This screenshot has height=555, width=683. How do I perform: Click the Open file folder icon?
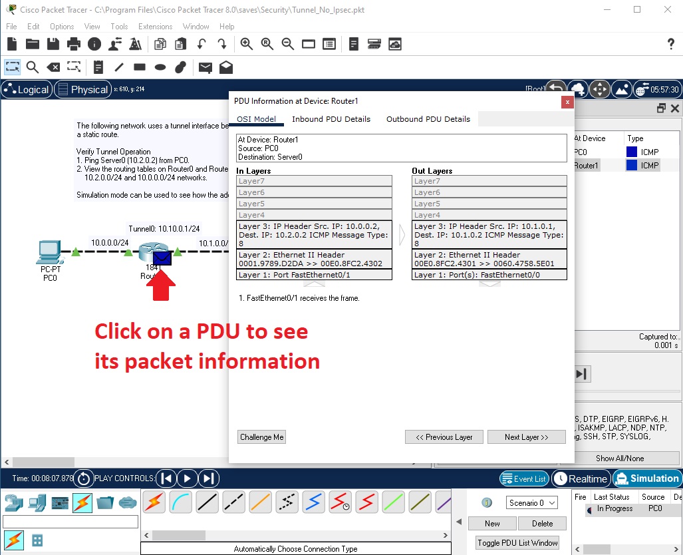pyautogui.click(x=33, y=44)
